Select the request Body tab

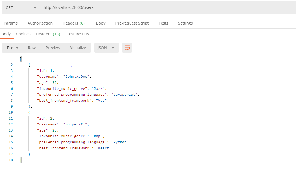pos(100,23)
